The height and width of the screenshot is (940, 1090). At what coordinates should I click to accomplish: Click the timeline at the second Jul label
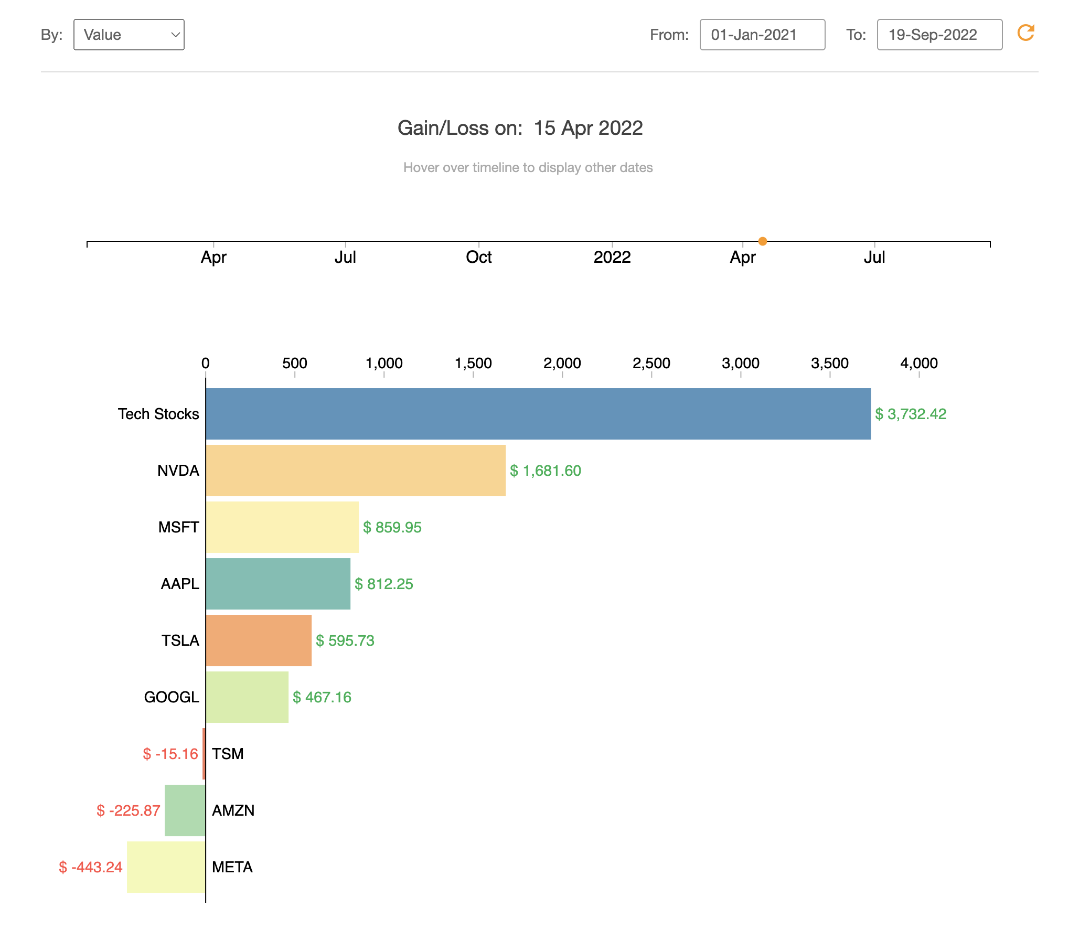pos(874,257)
